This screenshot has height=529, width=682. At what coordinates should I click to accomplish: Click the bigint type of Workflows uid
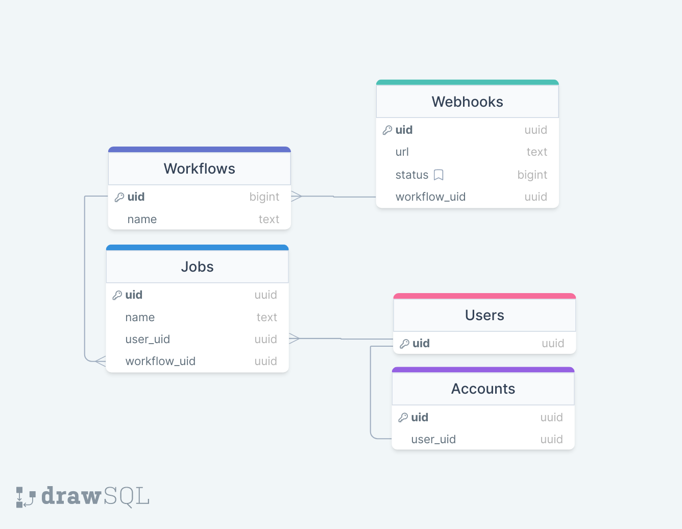264,197
